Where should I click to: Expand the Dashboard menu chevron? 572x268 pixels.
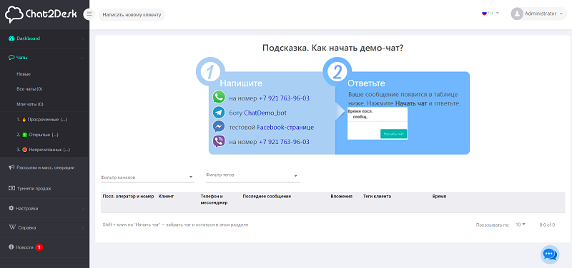[83, 38]
